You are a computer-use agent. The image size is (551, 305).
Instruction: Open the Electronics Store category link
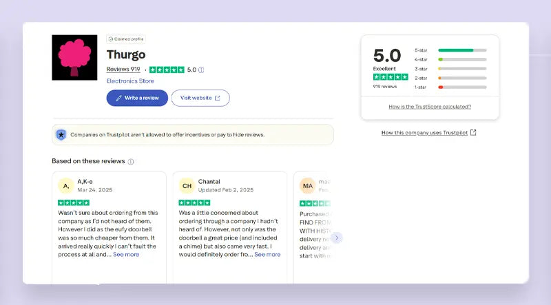click(130, 81)
